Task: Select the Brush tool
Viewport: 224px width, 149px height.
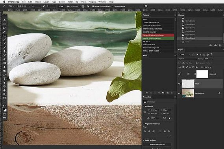Action: (4, 48)
